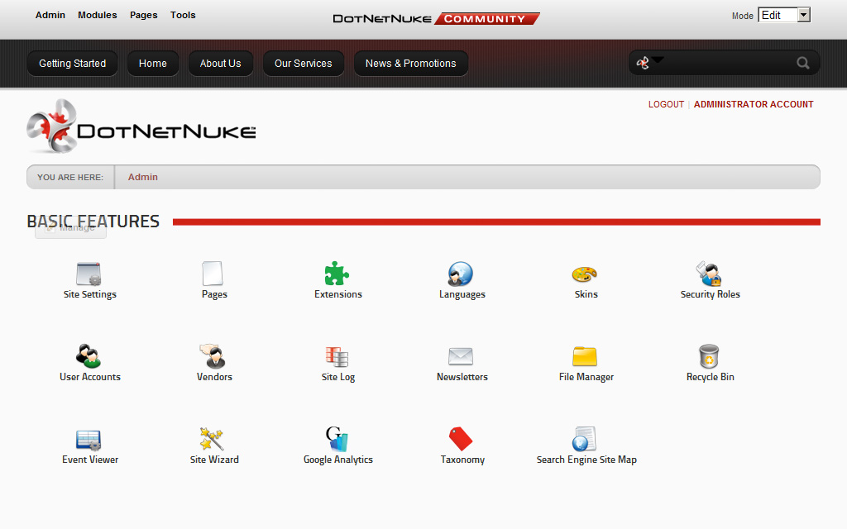Launch the Site Wizard wand icon
The height and width of the screenshot is (529, 847).
click(x=213, y=440)
